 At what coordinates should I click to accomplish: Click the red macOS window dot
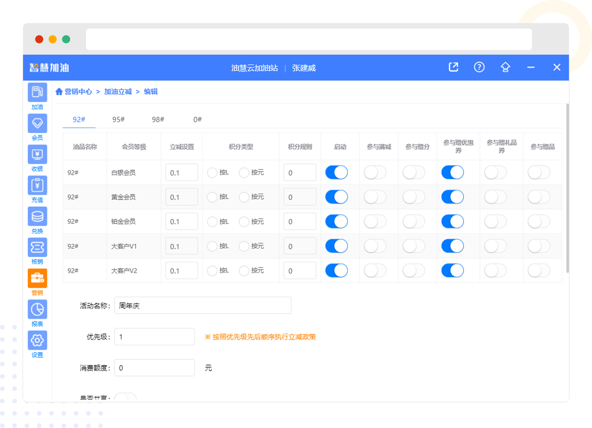pos(39,39)
